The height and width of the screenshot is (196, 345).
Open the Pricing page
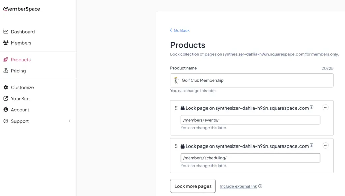pyautogui.click(x=18, y=71)
